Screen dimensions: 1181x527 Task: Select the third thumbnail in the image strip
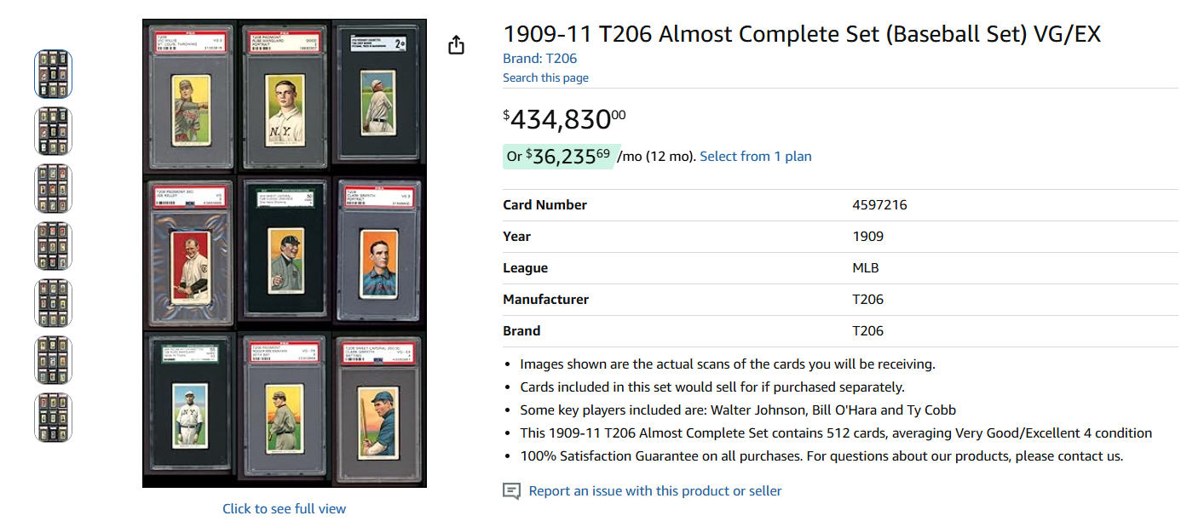tap(53, 187)
